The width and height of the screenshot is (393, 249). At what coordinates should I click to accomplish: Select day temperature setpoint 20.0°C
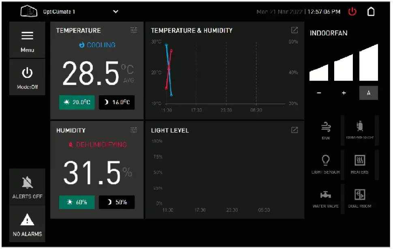[x=77, y=102]
